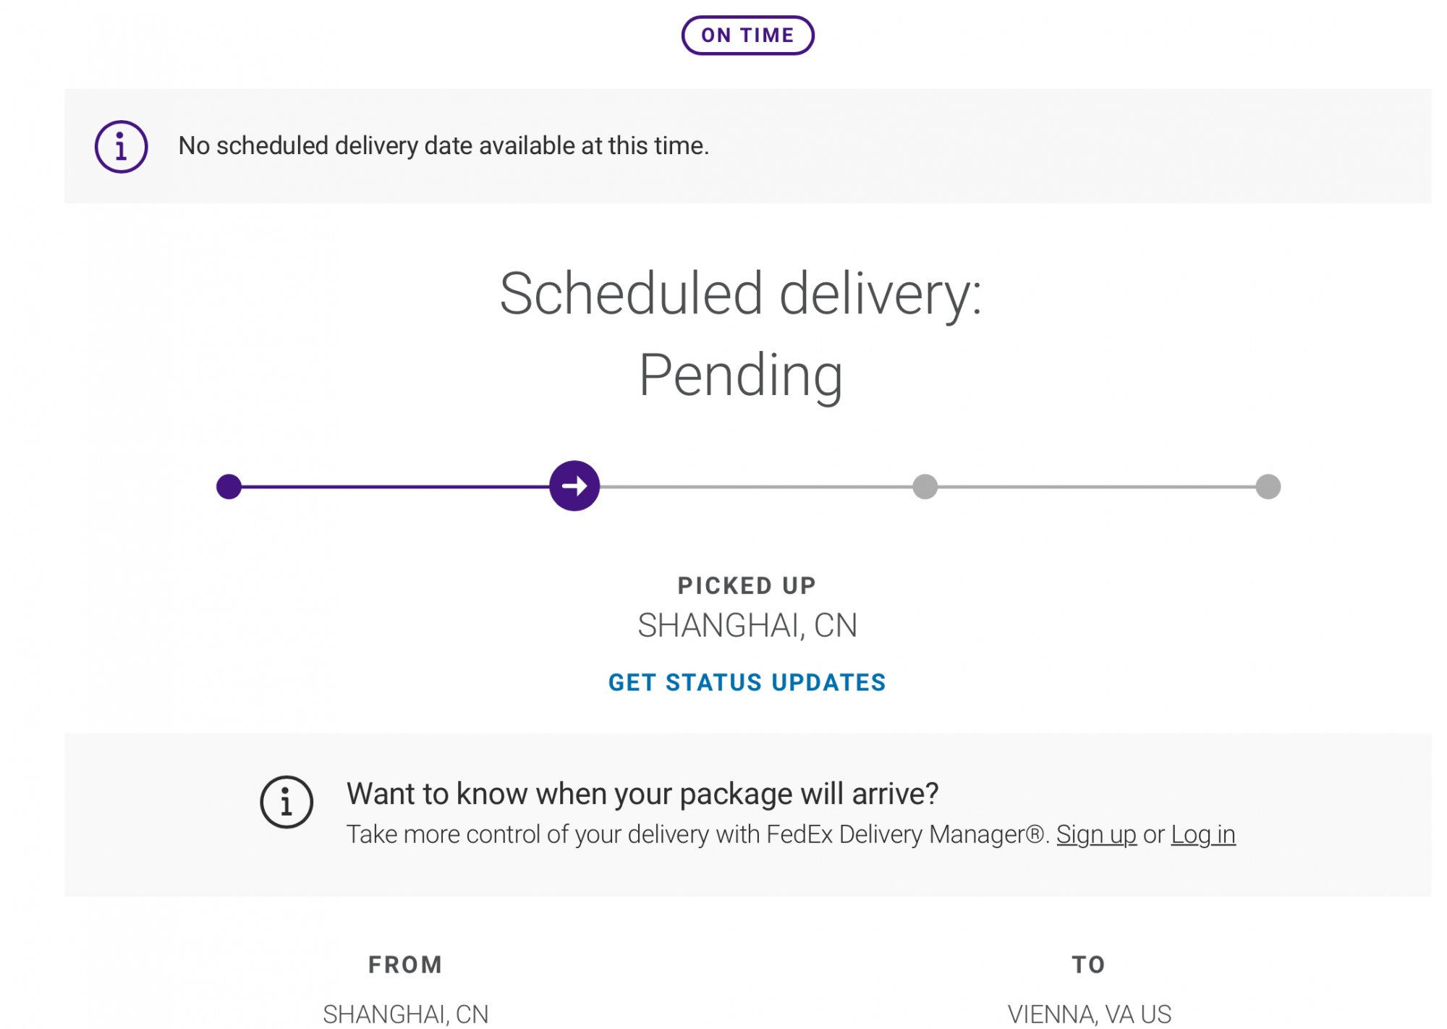Click the FROM column header

tap(405, 965)
